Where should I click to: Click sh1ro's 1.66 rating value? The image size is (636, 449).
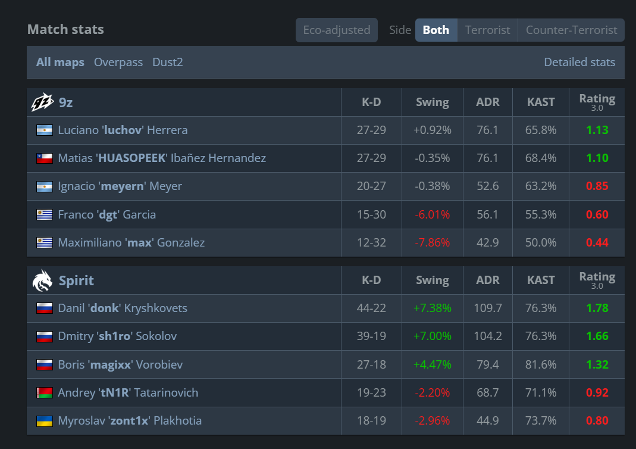(x=597, y=336)
